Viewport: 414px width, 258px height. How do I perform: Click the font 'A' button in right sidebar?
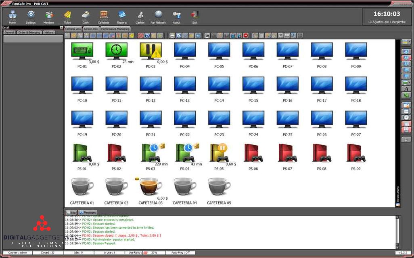click(406, 89)
